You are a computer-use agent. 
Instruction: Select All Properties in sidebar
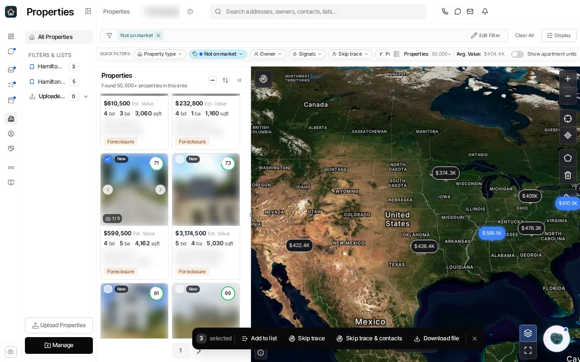point(59,37)
